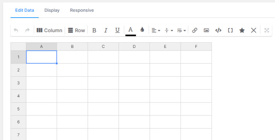Expand the horizontal alignment dropdown
Screen dimensions: 275x140
(x=156, y=30)
